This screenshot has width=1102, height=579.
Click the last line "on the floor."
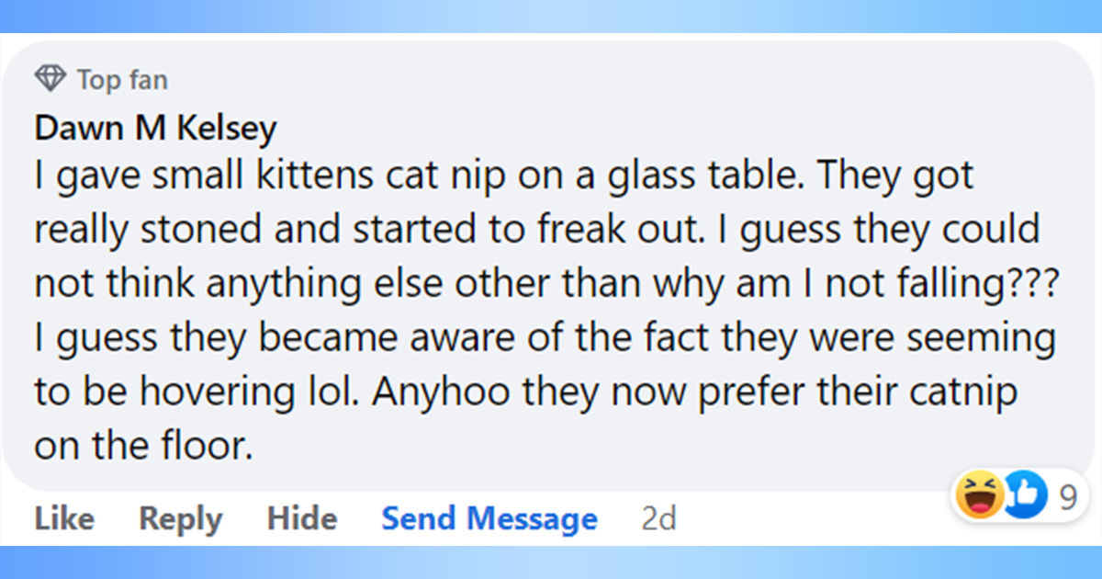coord(142,447)
